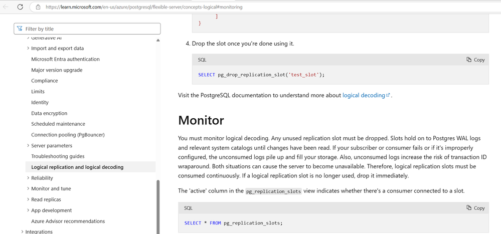Click Copy text on the drop slot SQL block

click(x=479, y=60)
